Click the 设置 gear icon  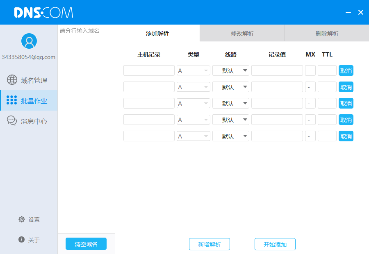[21, 219]
